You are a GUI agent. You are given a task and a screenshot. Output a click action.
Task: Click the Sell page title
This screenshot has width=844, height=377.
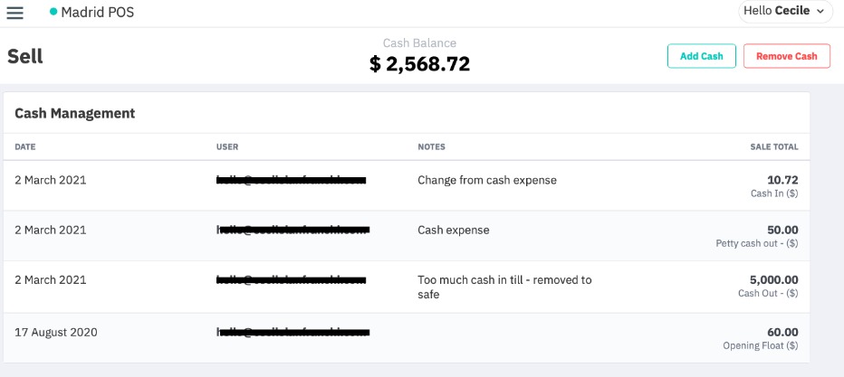click(x=24, y=56)
